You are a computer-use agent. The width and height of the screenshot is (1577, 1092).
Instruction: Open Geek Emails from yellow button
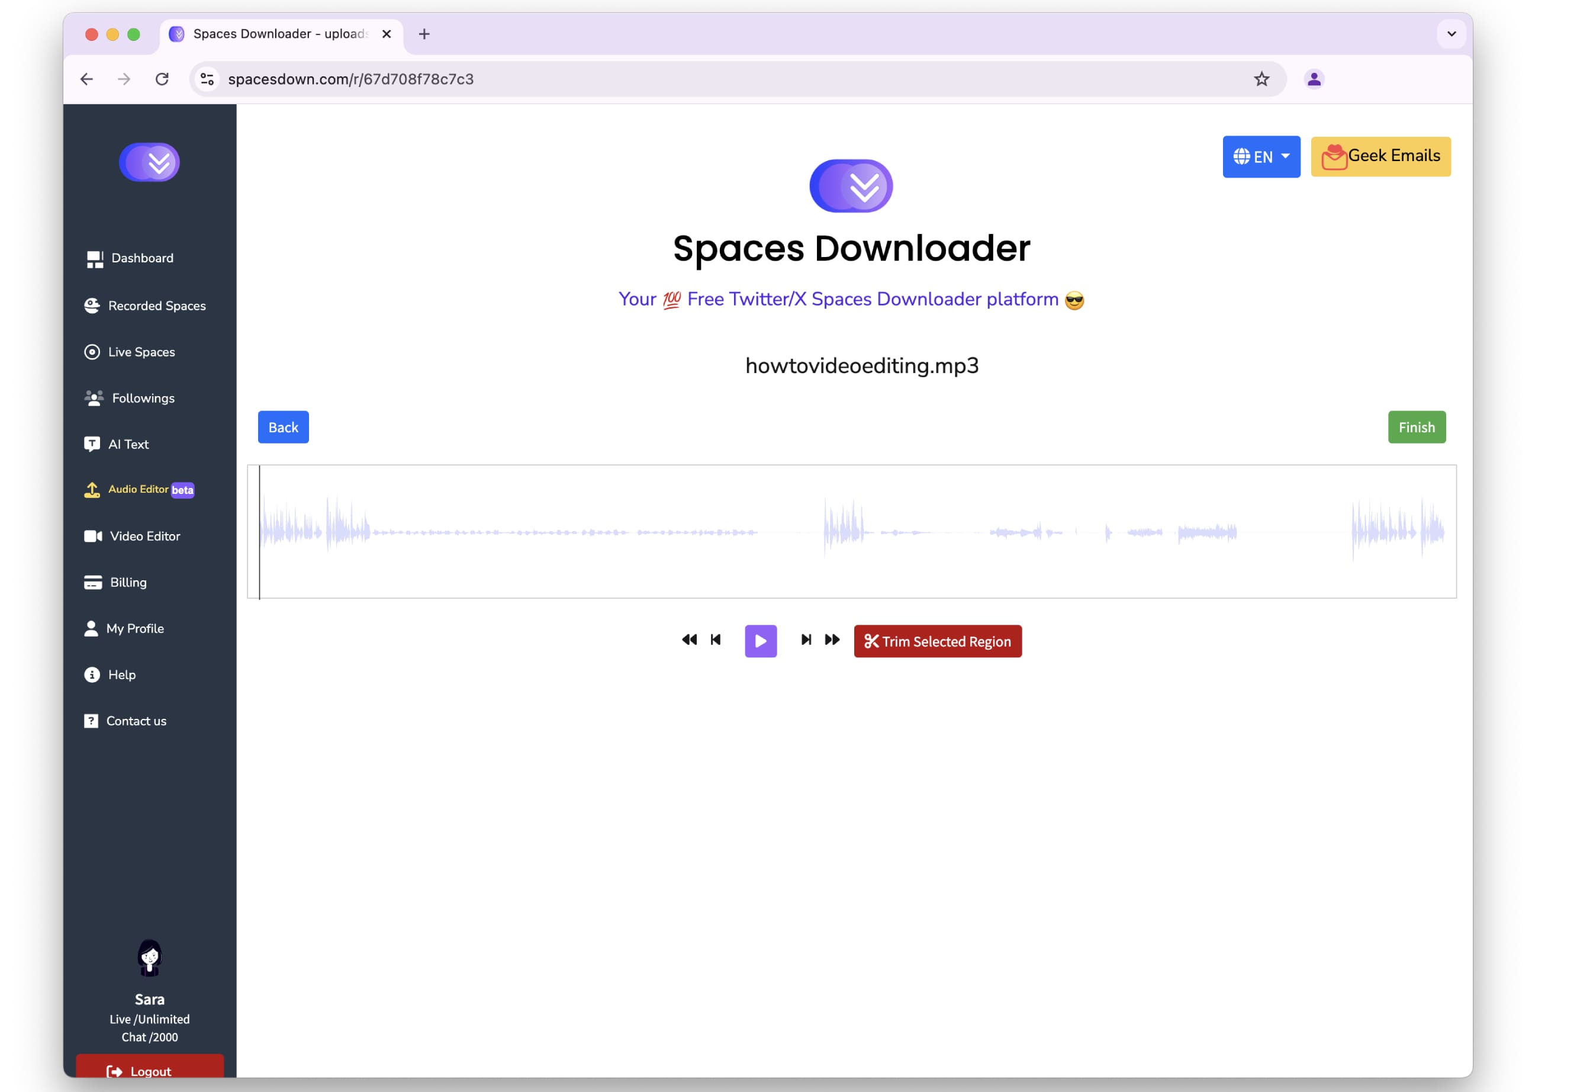[1380, 157]
